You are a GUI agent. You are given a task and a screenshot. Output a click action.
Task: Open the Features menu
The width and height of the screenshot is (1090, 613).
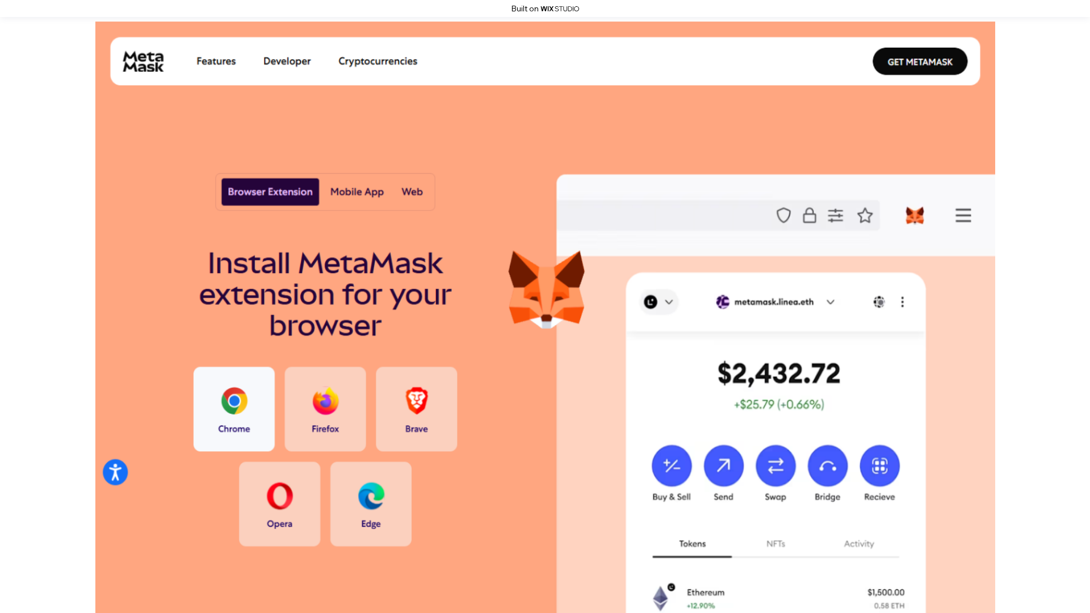pos(216,61)
